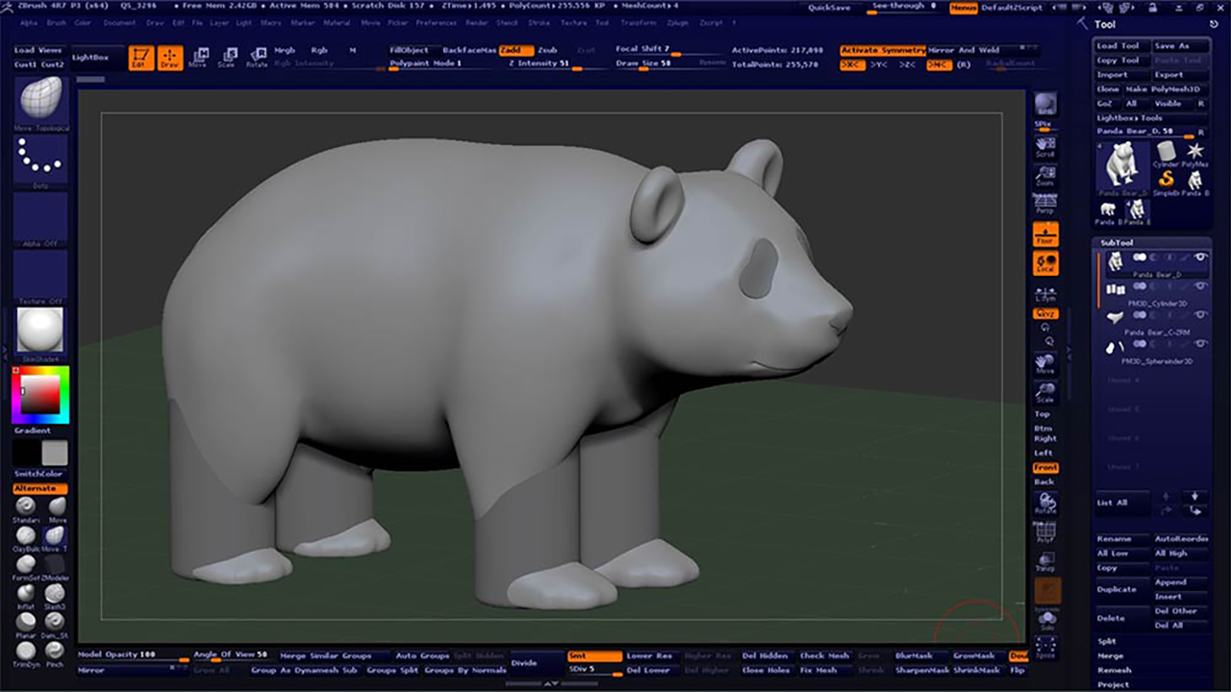Activate the Edit mode button
The image size is (1231, 692).
[140, 58]
